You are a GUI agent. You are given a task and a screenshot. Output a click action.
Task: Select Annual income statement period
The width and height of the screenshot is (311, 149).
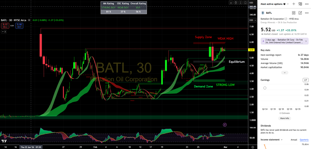294,140
